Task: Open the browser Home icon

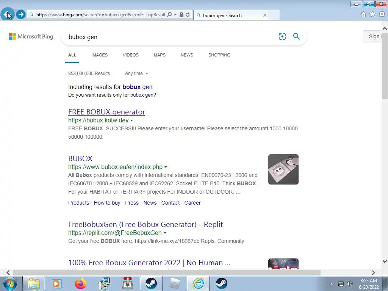Action: pos(363,14)
